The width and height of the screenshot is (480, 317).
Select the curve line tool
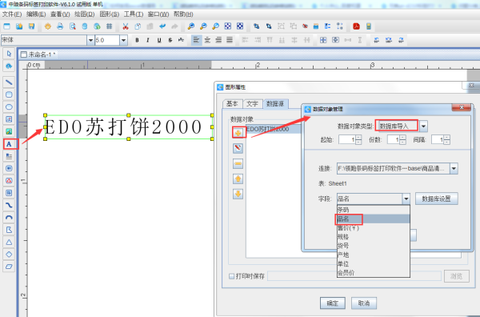pos(9,205)
